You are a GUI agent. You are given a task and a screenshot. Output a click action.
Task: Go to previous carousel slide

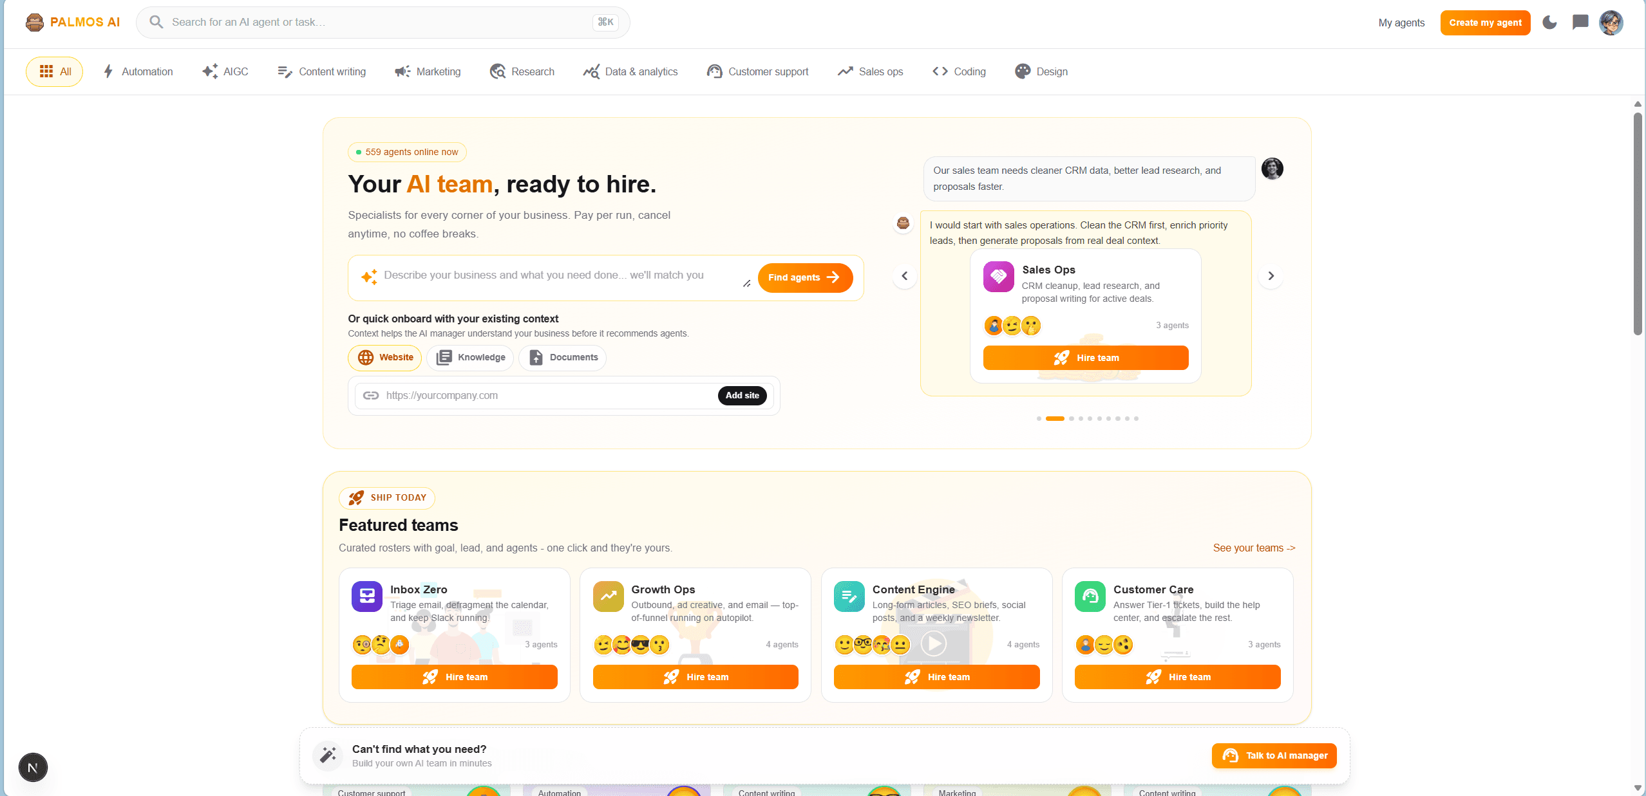tap(904, 275)
